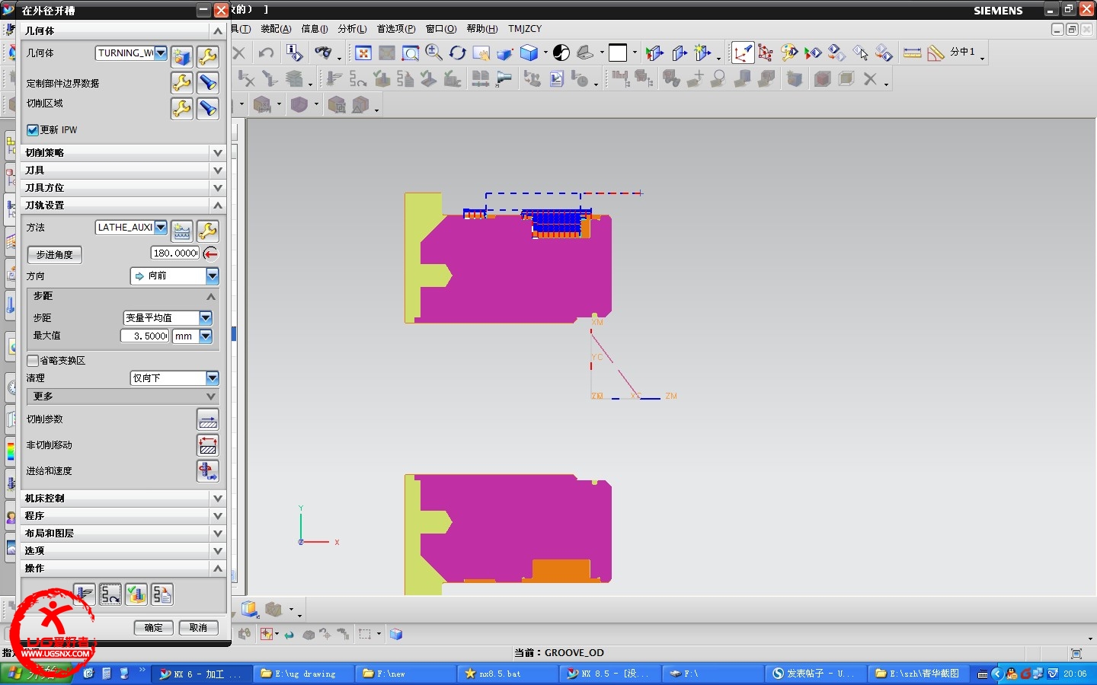The image size is (1097, 685).
Task: Click the Zoom in/out magnifier icon
Action: [x=433, y=53]
